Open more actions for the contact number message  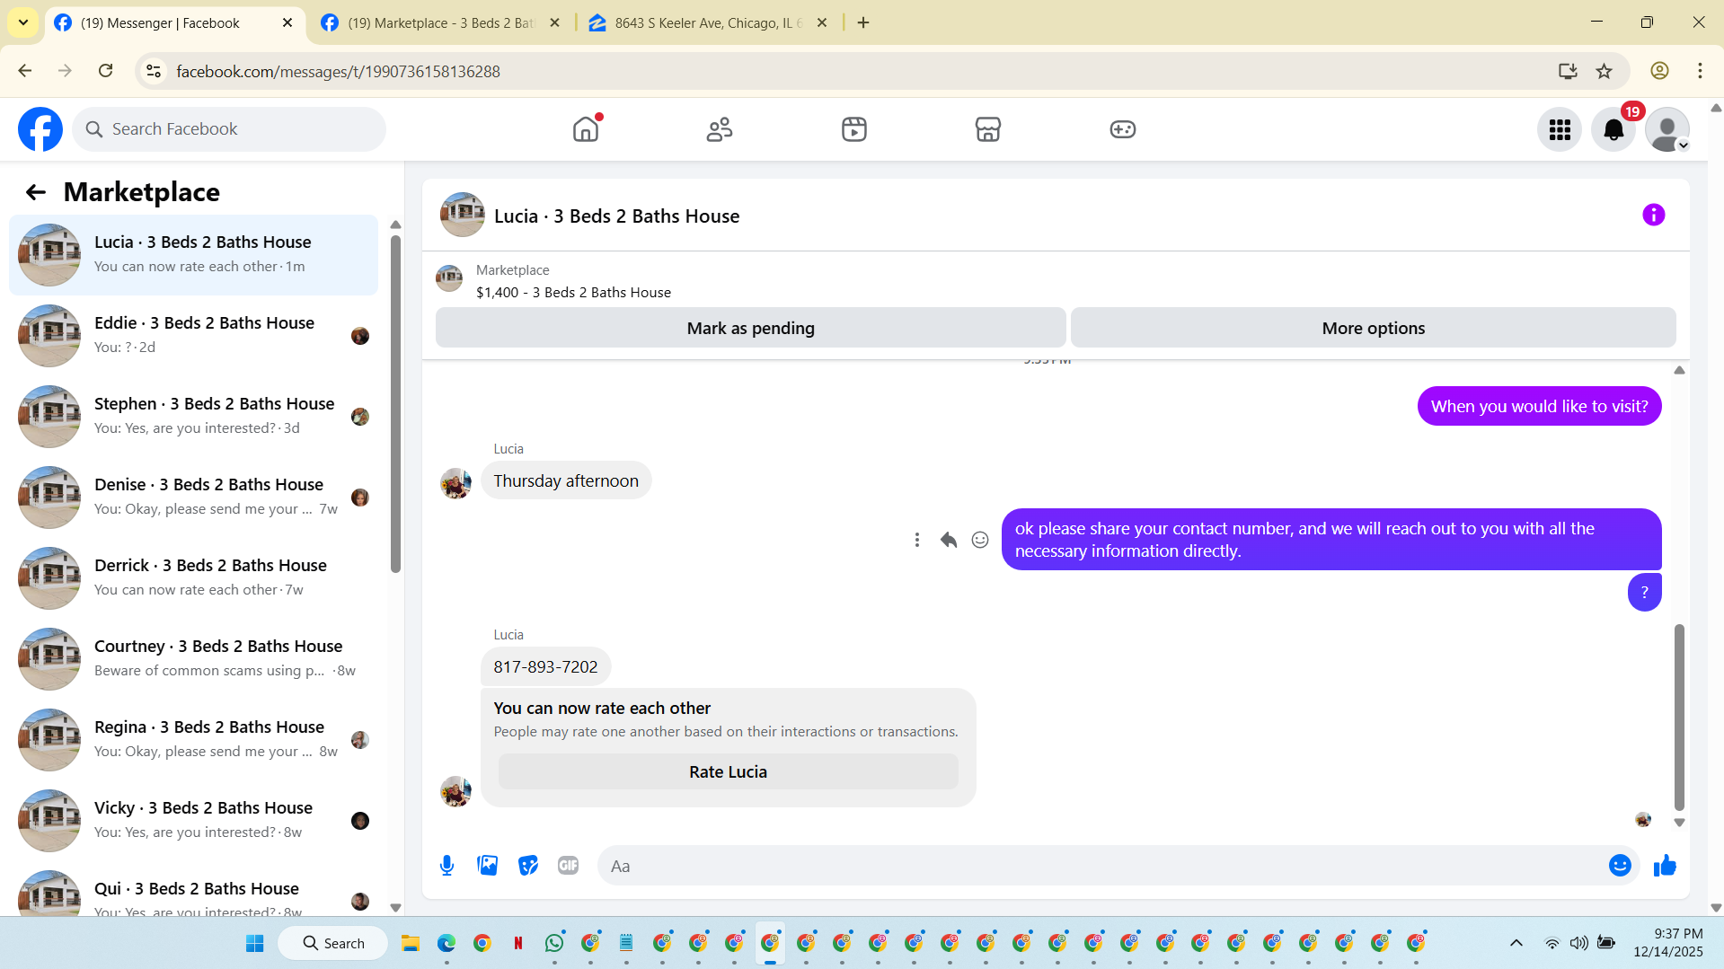916,540
